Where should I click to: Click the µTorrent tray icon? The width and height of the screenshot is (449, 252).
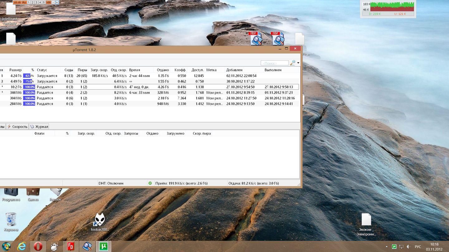point(394,247)
